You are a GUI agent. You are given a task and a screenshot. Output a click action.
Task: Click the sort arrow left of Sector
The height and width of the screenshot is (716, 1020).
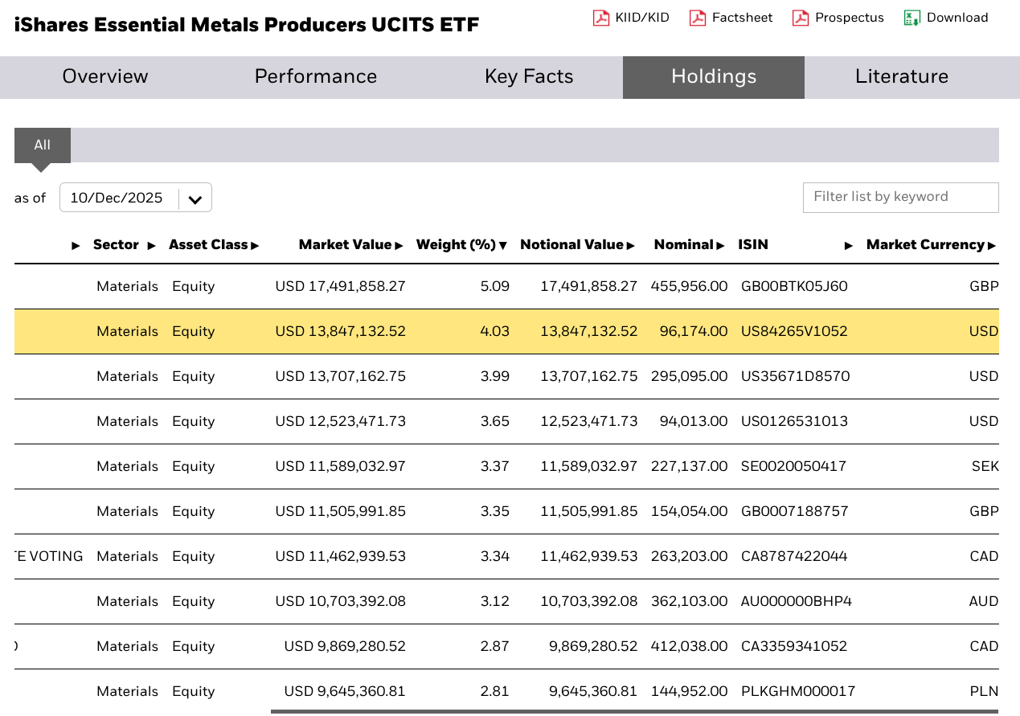point(76,246)
